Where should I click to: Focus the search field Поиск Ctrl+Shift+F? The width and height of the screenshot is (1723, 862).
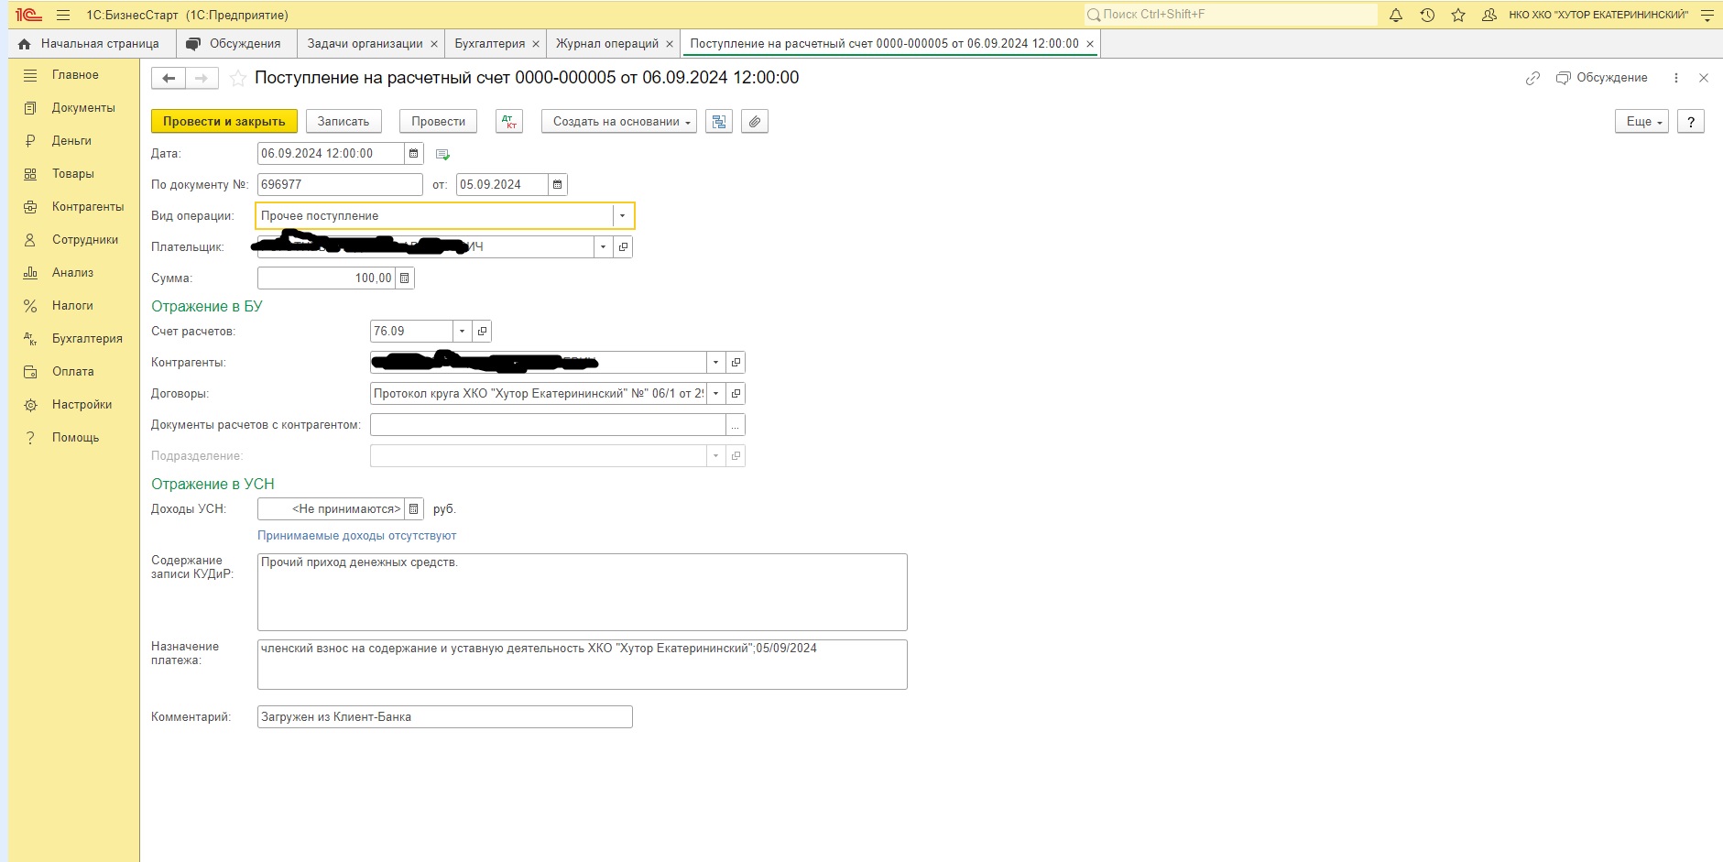point(1230,15)
